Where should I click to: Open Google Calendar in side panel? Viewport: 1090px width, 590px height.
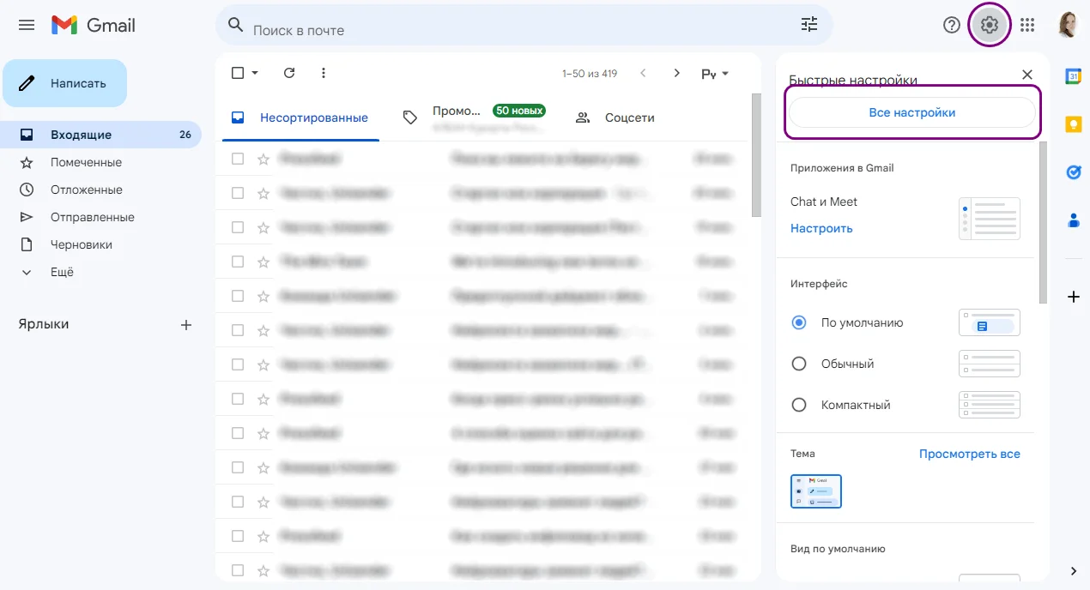coord(1073,75)
